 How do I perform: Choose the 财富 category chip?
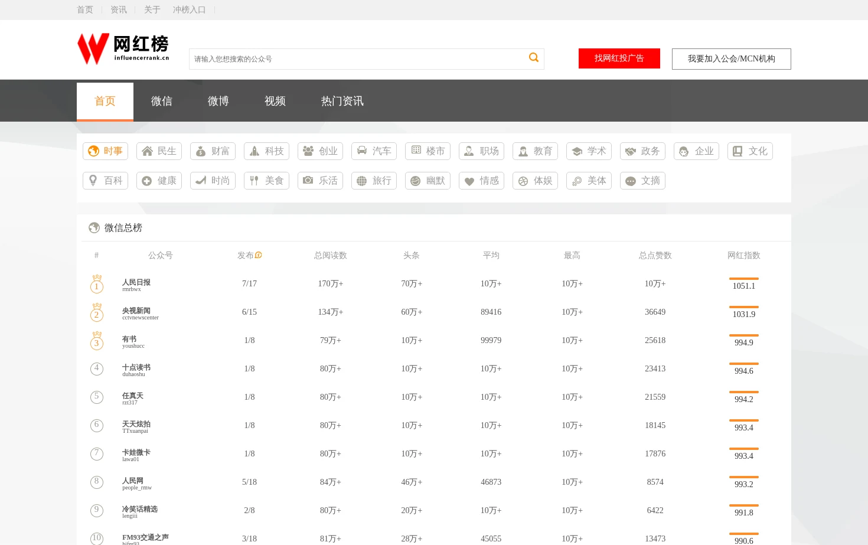213,151
